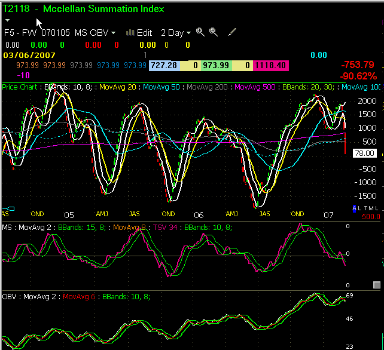384x350 pixels.
Task: Click the cyan arrow marker on the time axis
Action: [11, 208]
